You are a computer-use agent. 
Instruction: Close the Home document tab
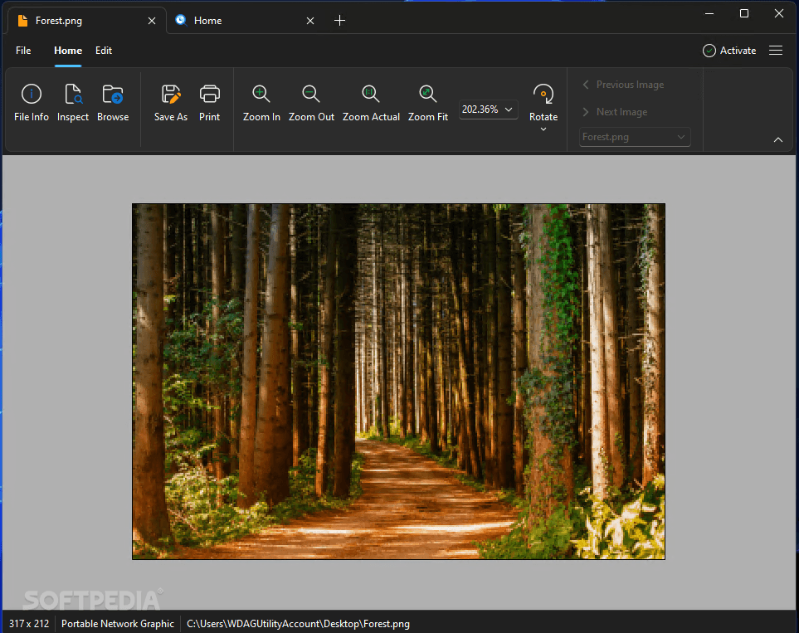310,21
